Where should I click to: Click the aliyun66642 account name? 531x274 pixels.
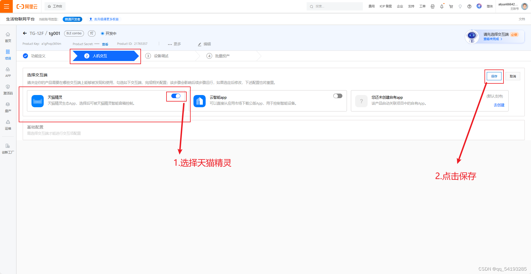click(x=508, y=4)
